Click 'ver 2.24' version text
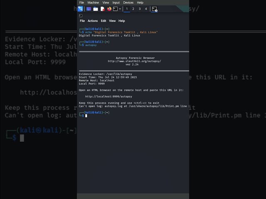The image size is (266, 199). pos(132,64)
